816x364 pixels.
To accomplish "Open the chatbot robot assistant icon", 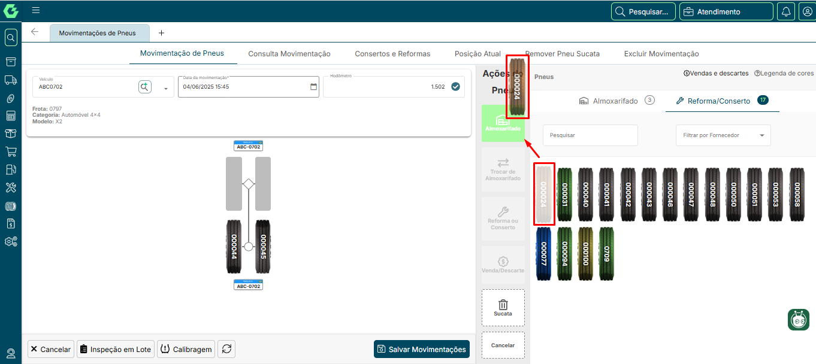I will click(x=798, y=319).
